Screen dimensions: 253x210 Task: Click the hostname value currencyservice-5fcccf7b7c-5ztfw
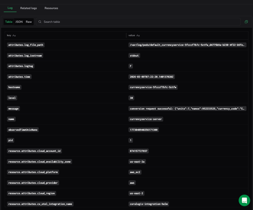point(153,87)
